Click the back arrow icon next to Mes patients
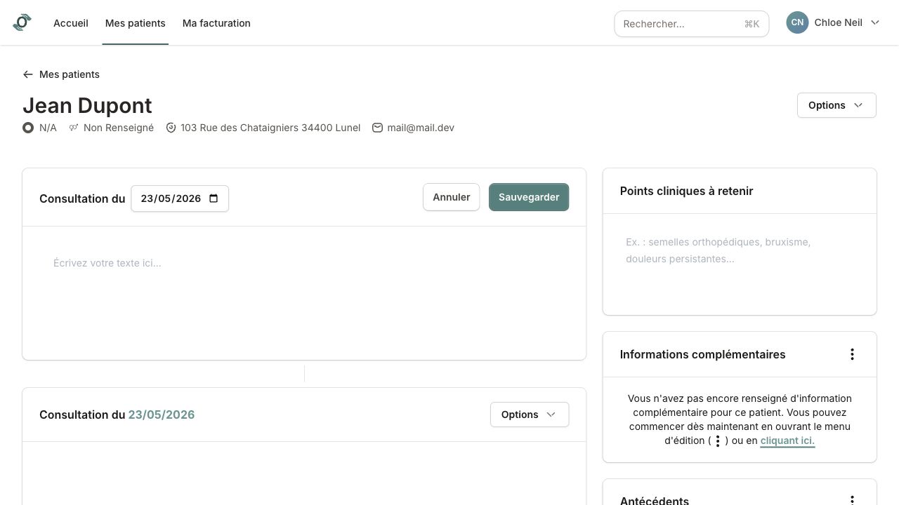Screen dimensions: 899x505 pos(28,74)
